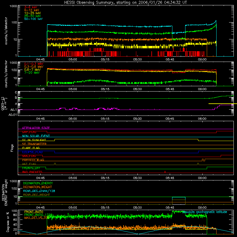Select the GAP_FLAG label

pos(29,132)
